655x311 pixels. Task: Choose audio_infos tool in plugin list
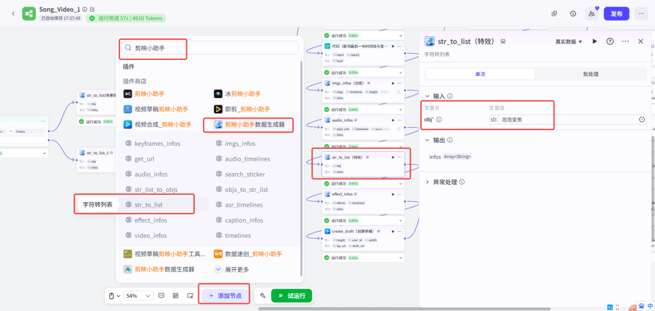tap(146, 174)
